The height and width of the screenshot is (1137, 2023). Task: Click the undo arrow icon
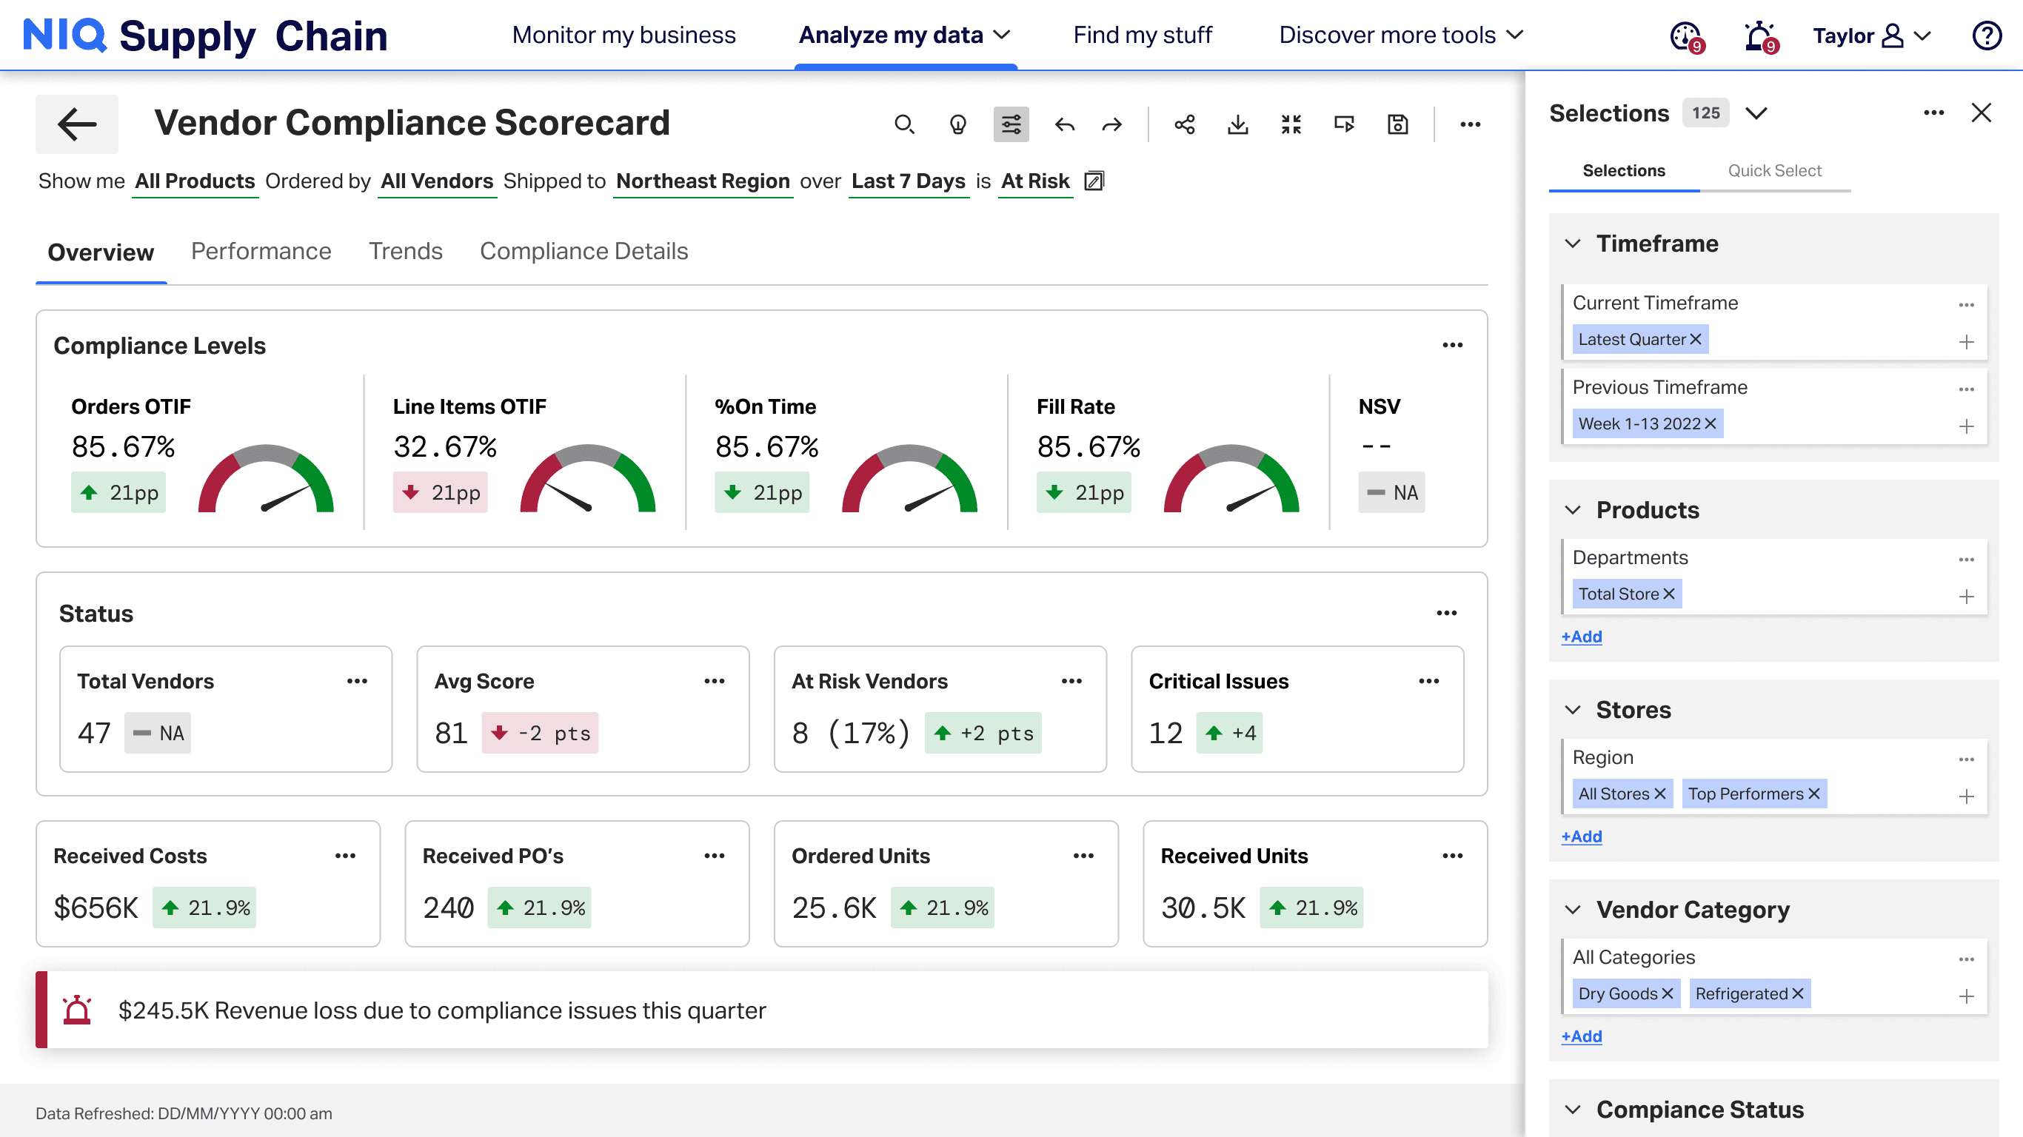1065,124
